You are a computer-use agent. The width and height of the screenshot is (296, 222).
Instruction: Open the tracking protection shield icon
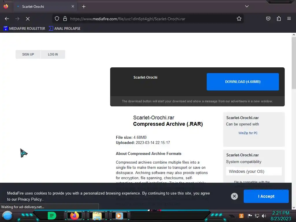pos(57,19)
